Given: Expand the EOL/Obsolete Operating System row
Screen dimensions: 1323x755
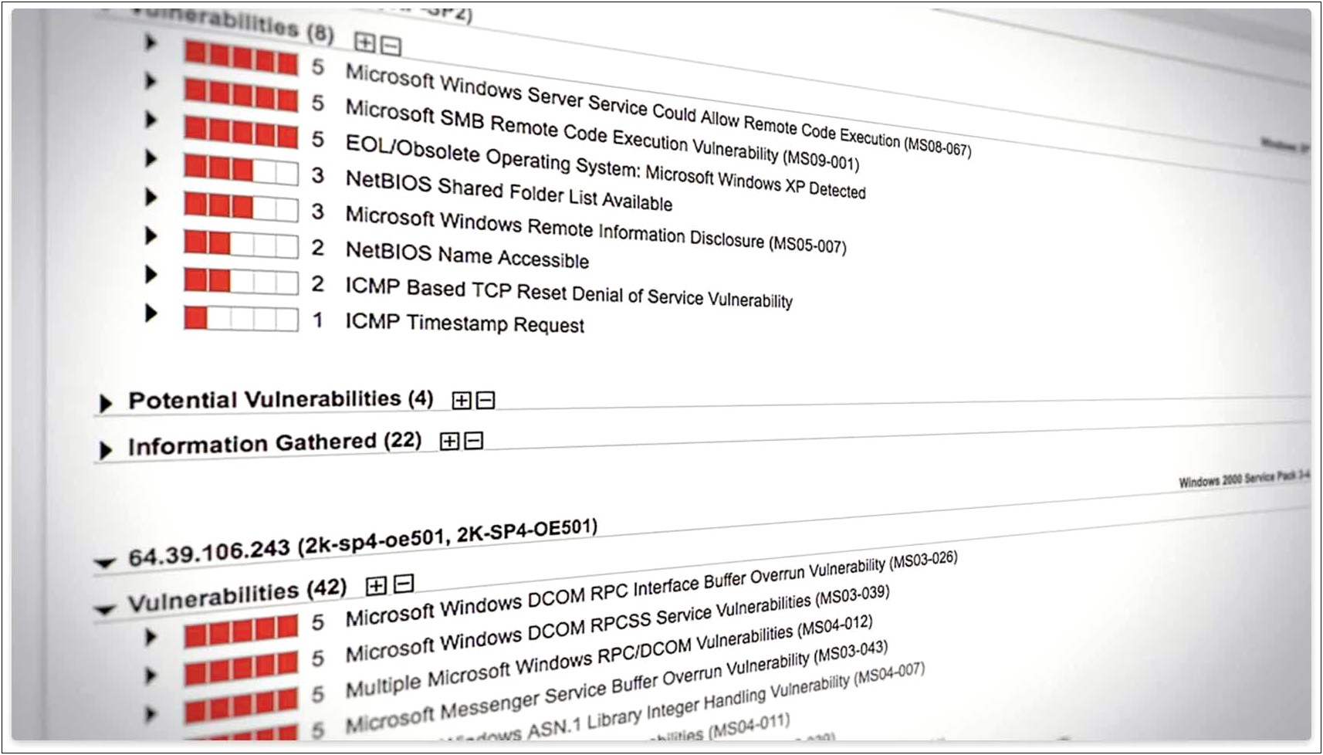Looking at the screenshot, I should pyautogui.click(x=151, y=120).
